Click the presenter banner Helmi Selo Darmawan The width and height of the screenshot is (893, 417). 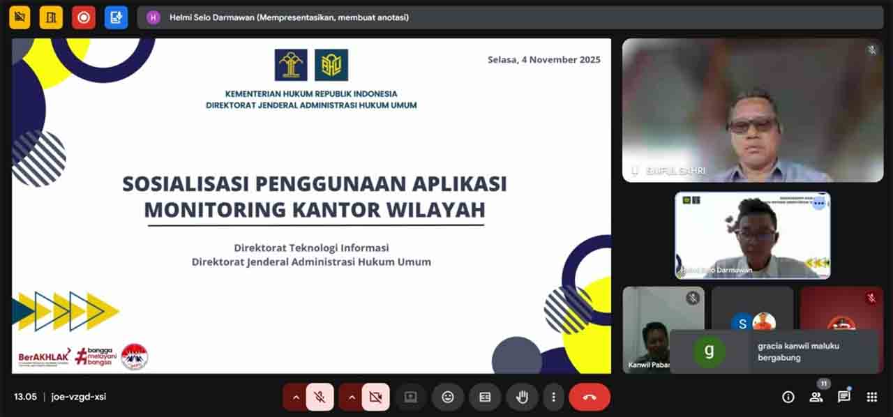pos(289,17)
